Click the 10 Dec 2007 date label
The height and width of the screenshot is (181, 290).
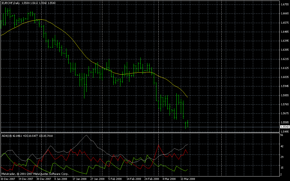click(x=8, y=179)
